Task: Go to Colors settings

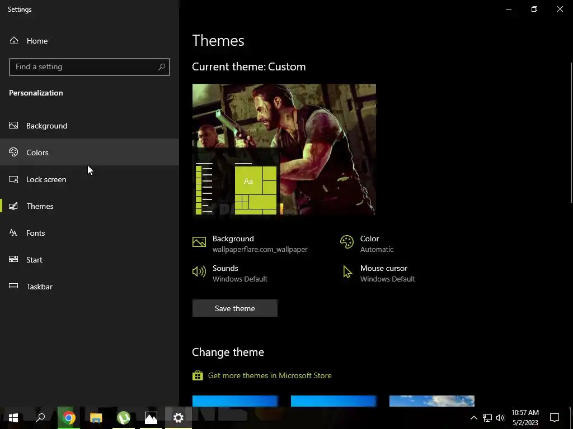Action: point(90,152)
